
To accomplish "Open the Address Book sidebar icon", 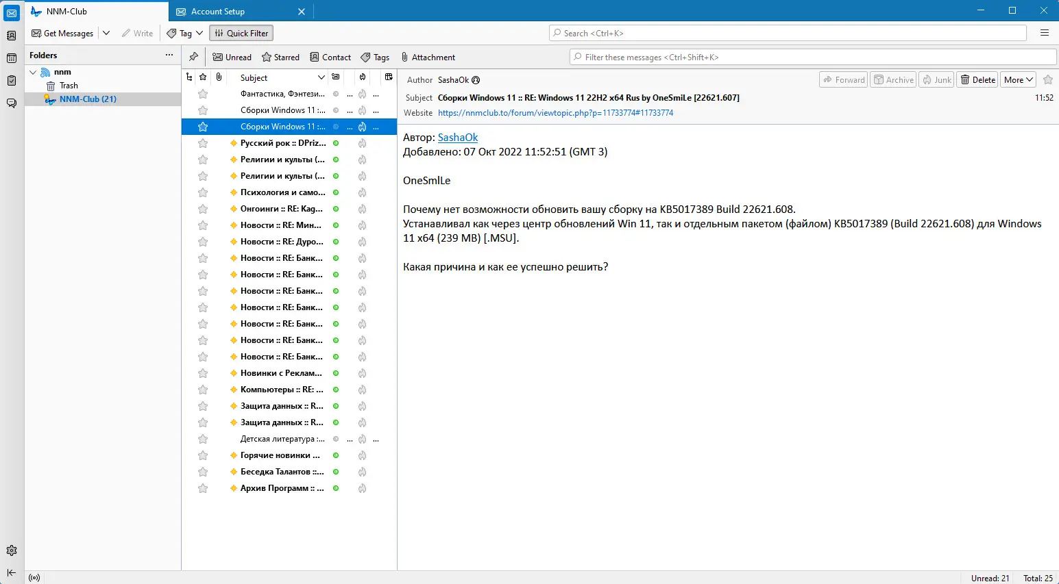I will pos(12,36).
